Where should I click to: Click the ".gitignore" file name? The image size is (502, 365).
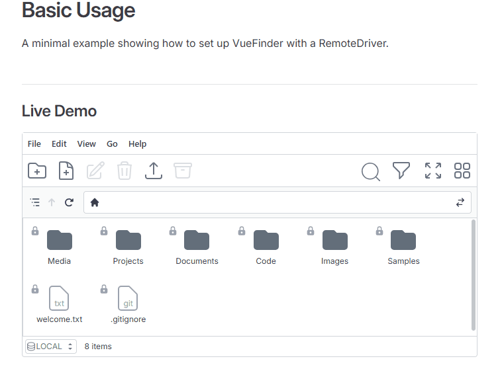point(128,319)
